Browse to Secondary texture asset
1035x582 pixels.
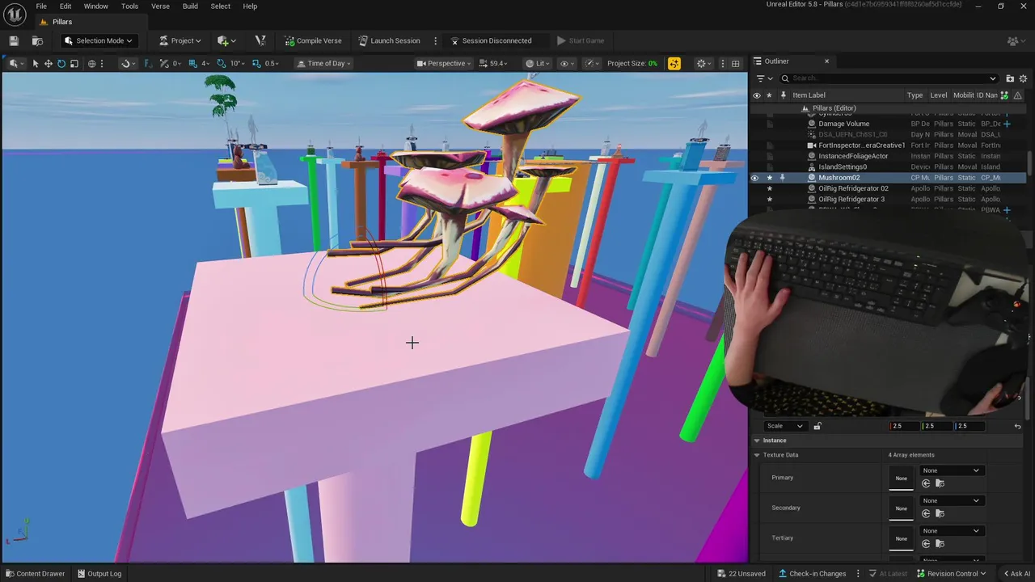click(940, 513)
